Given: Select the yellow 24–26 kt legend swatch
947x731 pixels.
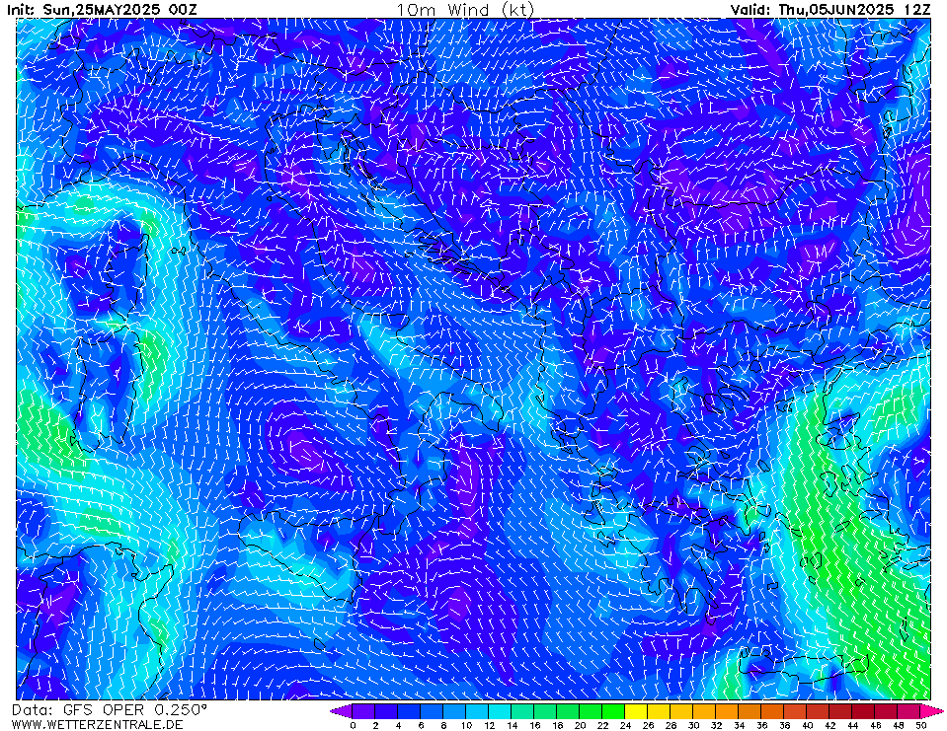Looking at the screenshot, I should point(636,711).
